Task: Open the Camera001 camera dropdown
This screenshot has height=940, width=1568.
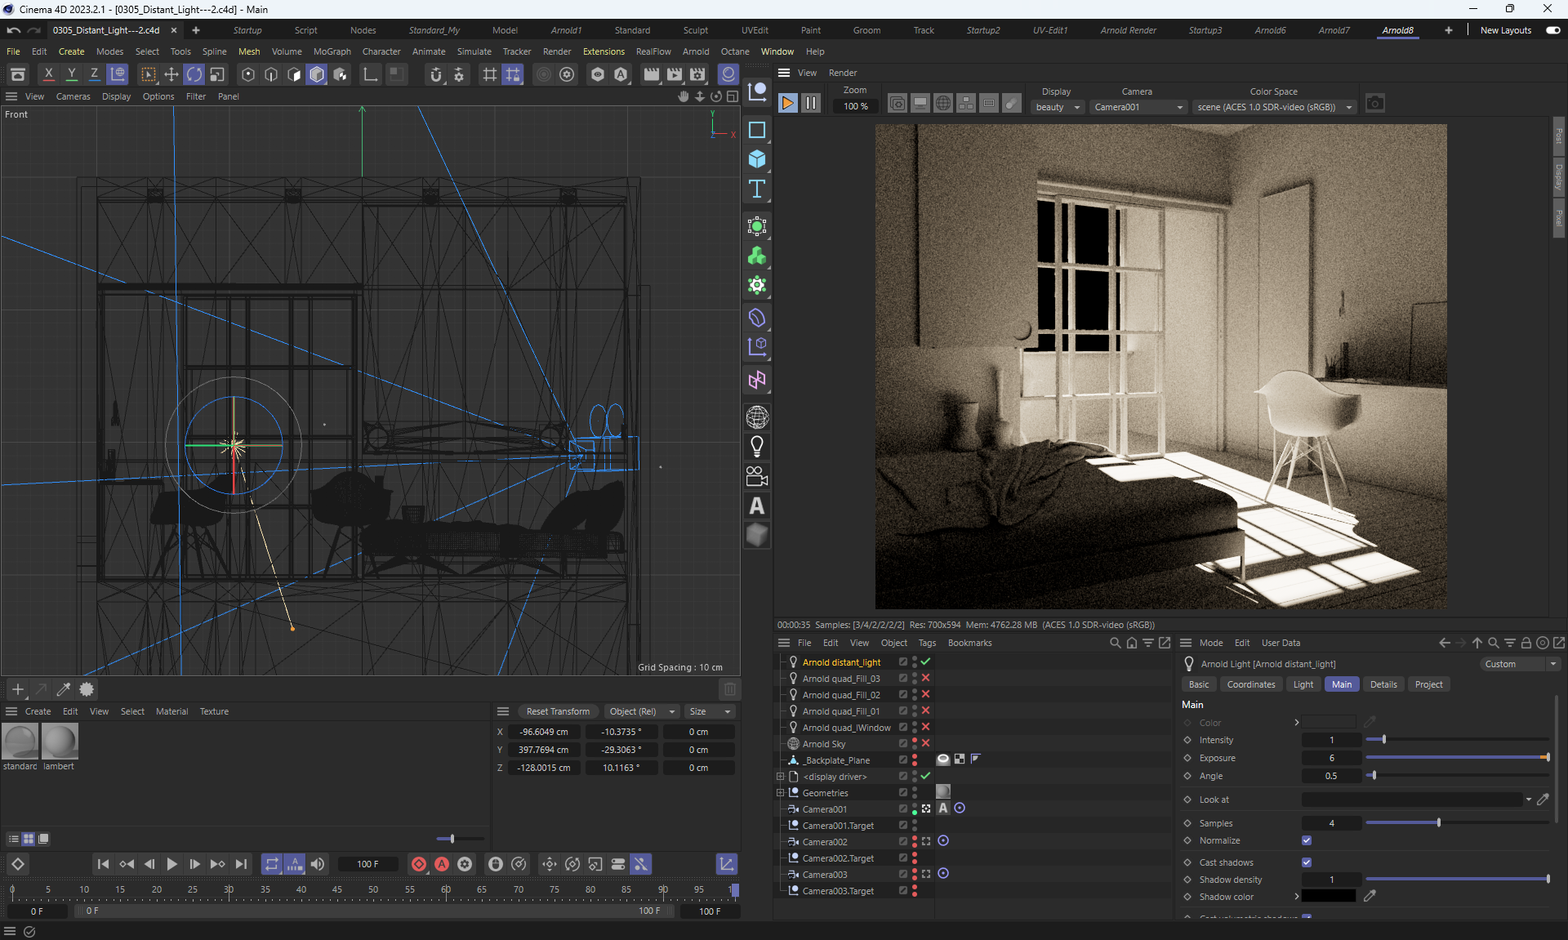Action: tap(1138, 107)
